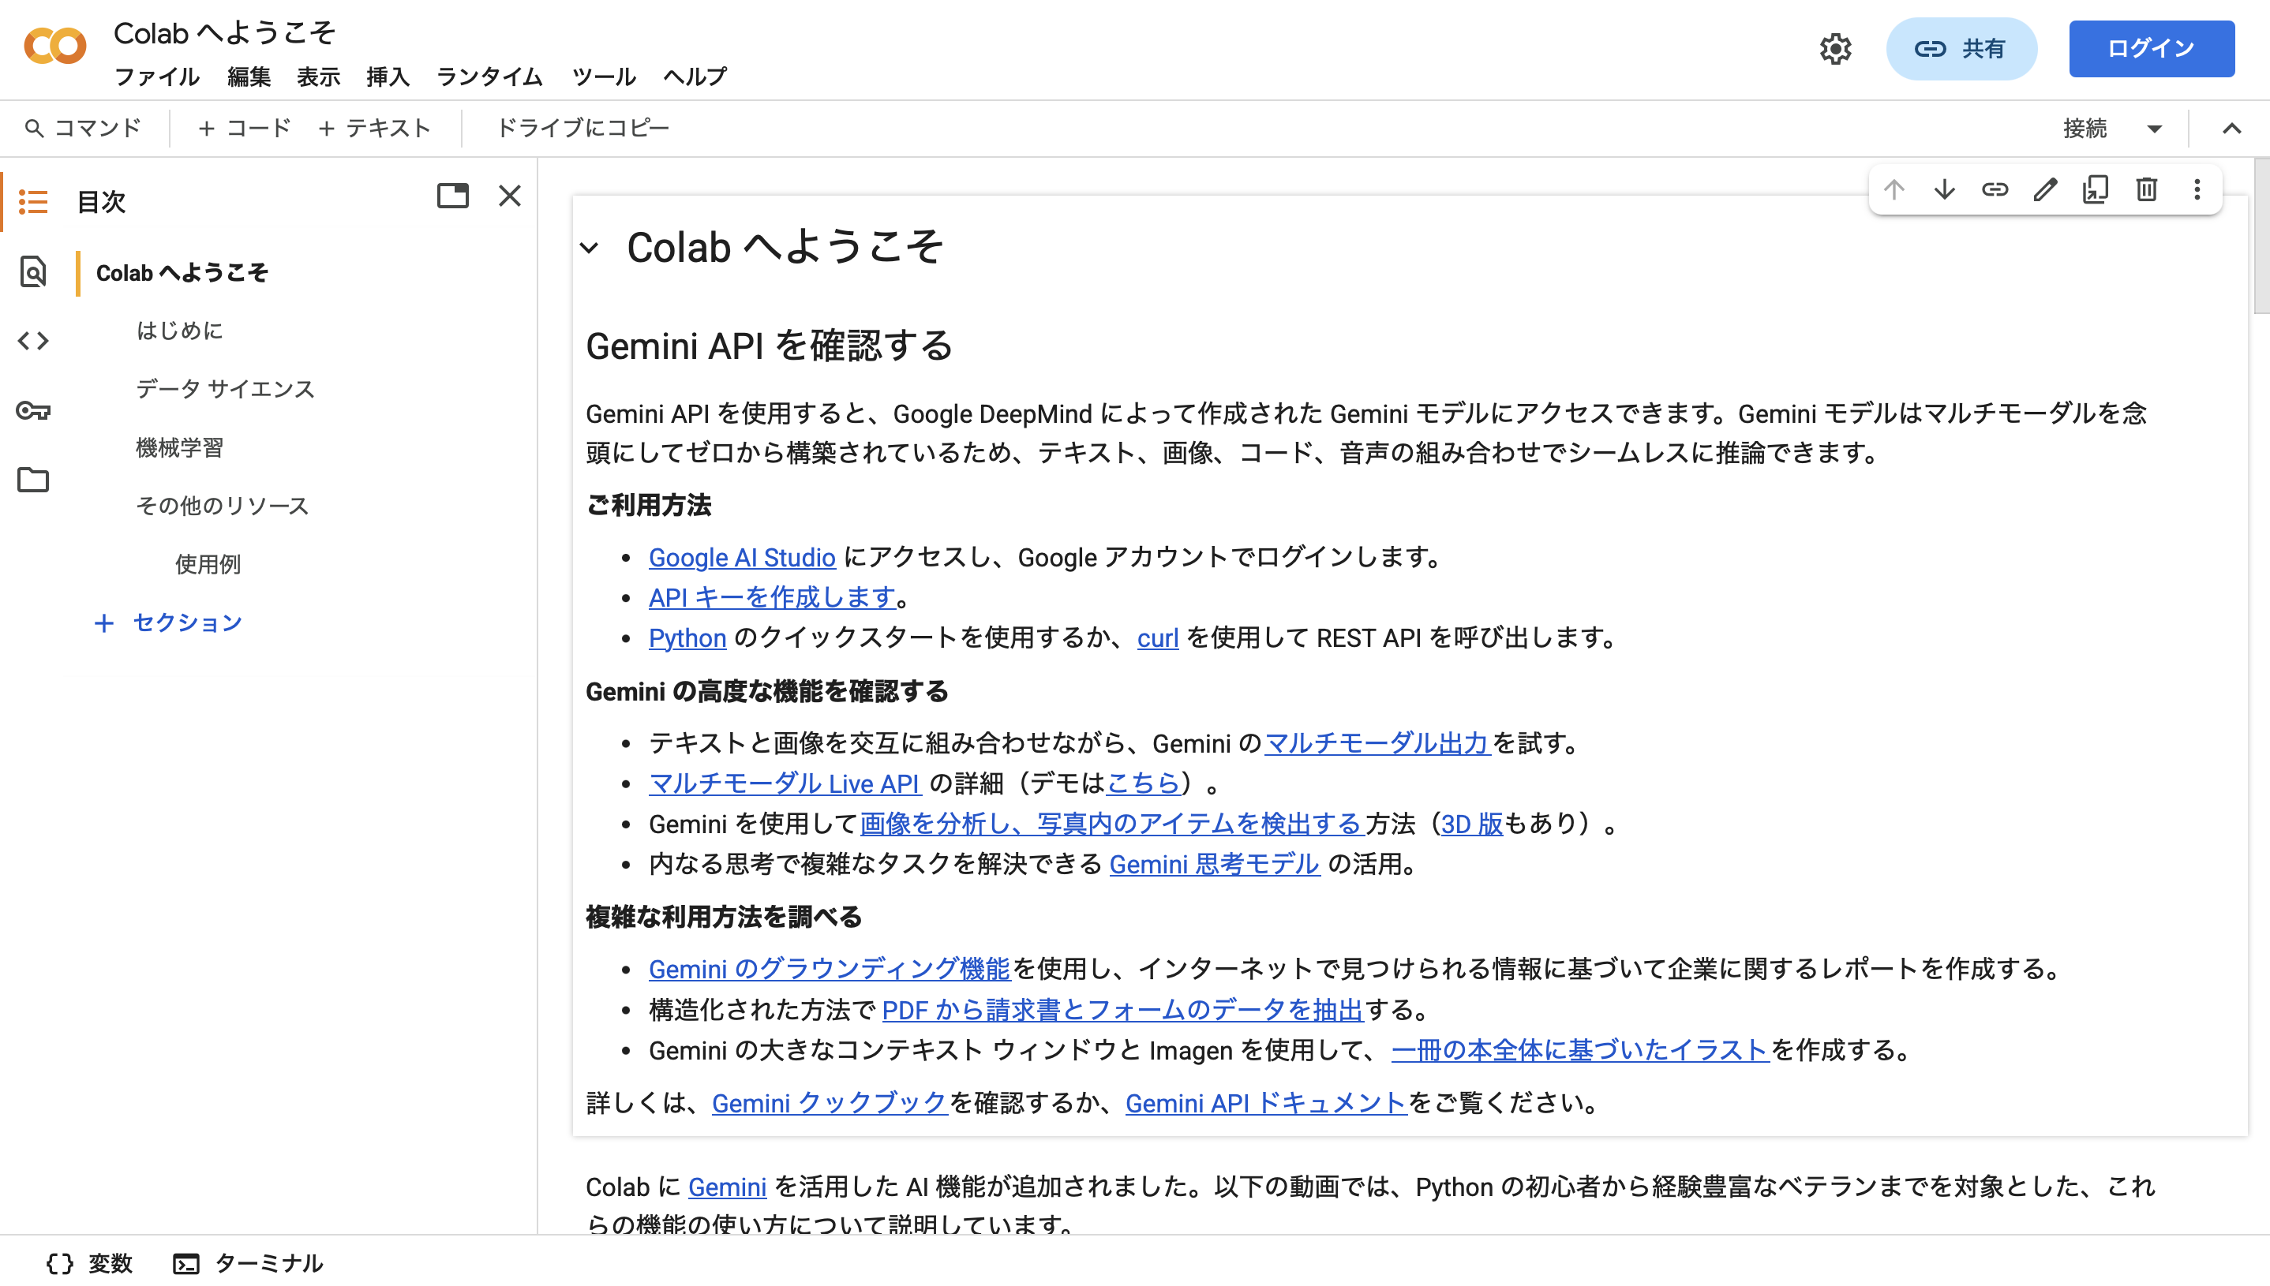Open the ターミナル terminal panel
Image resolution: width=2270 pixels, height=1286 pixels.
249,1263
